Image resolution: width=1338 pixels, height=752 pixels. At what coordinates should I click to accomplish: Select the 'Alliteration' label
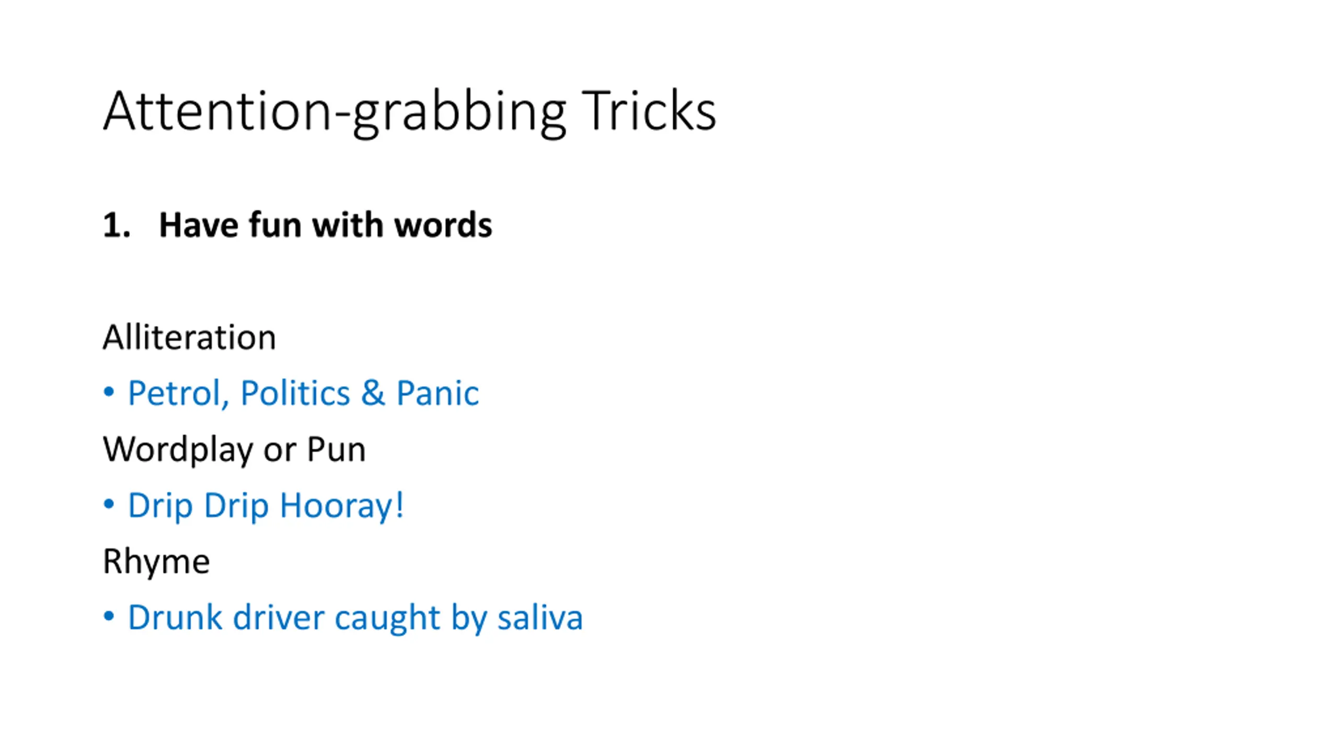coord(189,337)
